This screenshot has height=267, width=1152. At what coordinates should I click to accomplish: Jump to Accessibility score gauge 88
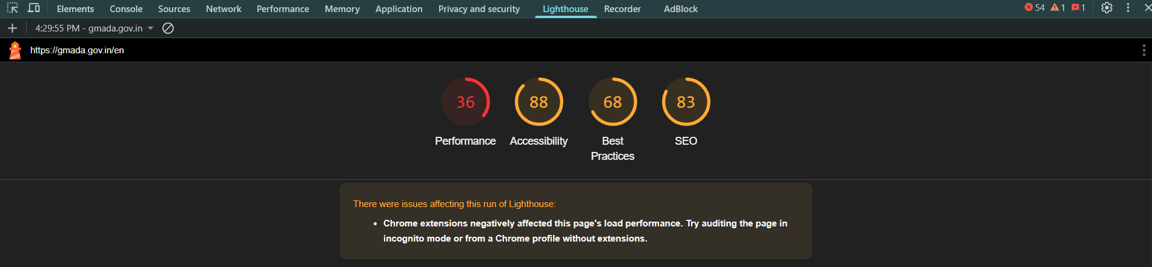pyautogui.click(x=538, y=102)
